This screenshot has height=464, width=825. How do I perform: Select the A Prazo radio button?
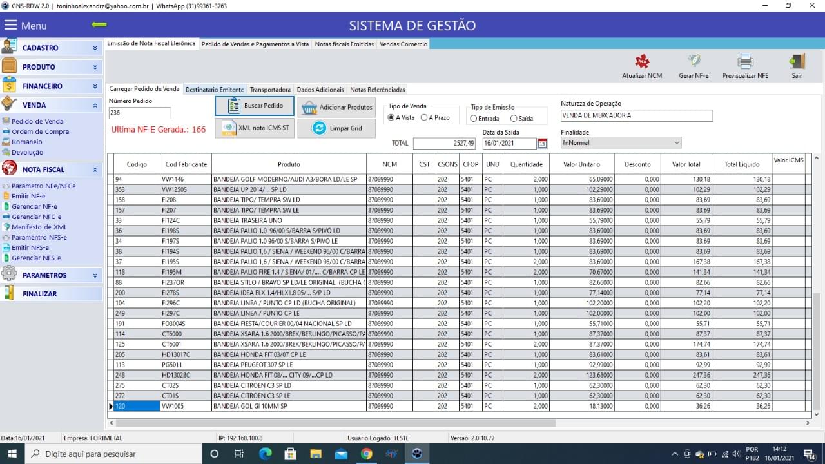(x=424, y=118)
